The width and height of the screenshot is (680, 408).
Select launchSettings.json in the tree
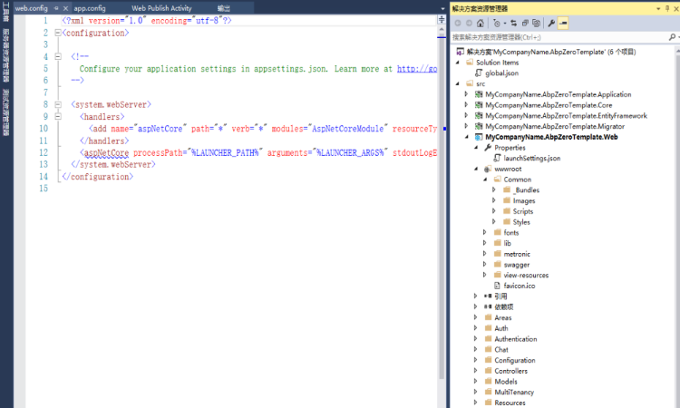click(531, 159)
